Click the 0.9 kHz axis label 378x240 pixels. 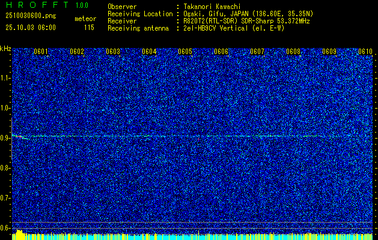(5, 138)
